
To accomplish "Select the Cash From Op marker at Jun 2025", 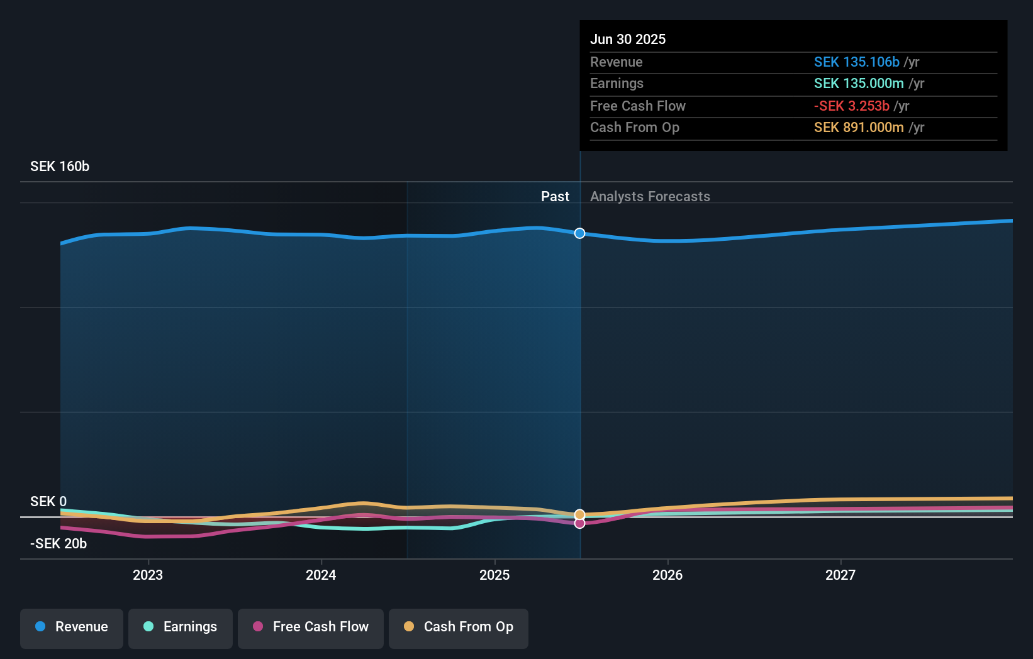I will [x=580, y=515].
